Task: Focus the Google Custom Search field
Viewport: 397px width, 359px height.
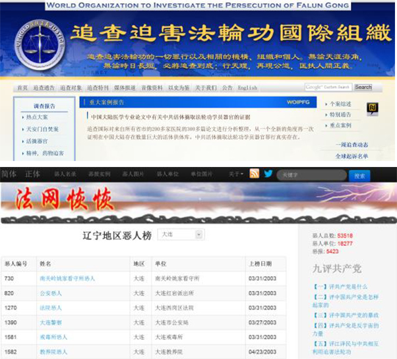Action: click(x=328, y=87)
